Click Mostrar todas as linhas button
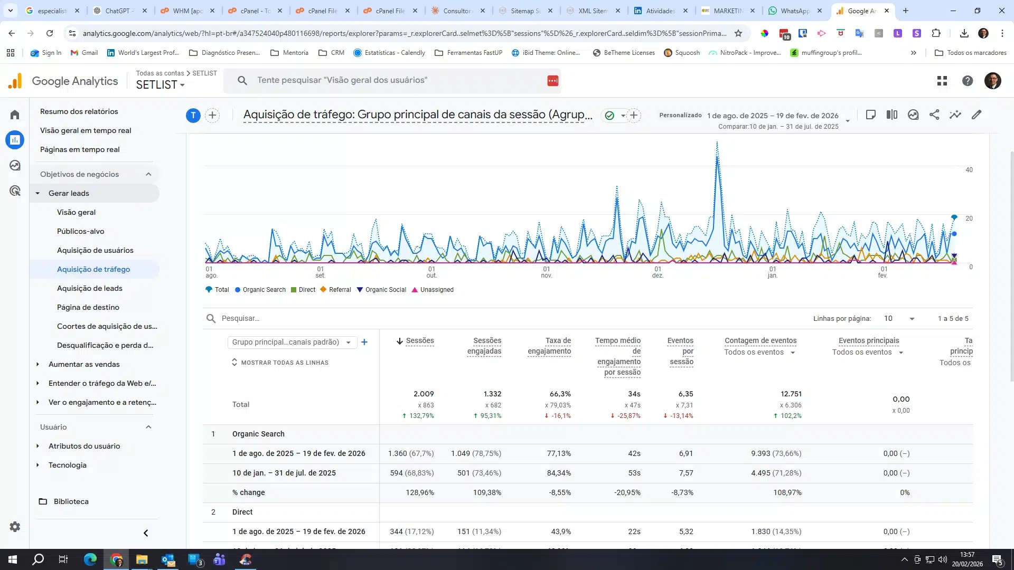The width and height of the screenshot is (1014, 570). click(280, 363)
